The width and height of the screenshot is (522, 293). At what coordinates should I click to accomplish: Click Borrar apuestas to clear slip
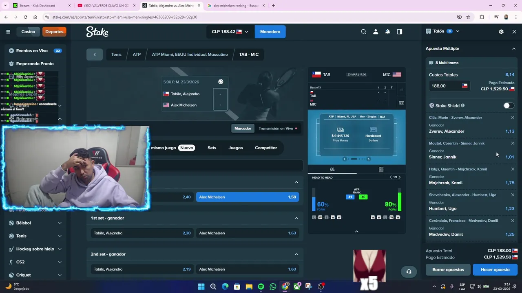tap(448, 270)
